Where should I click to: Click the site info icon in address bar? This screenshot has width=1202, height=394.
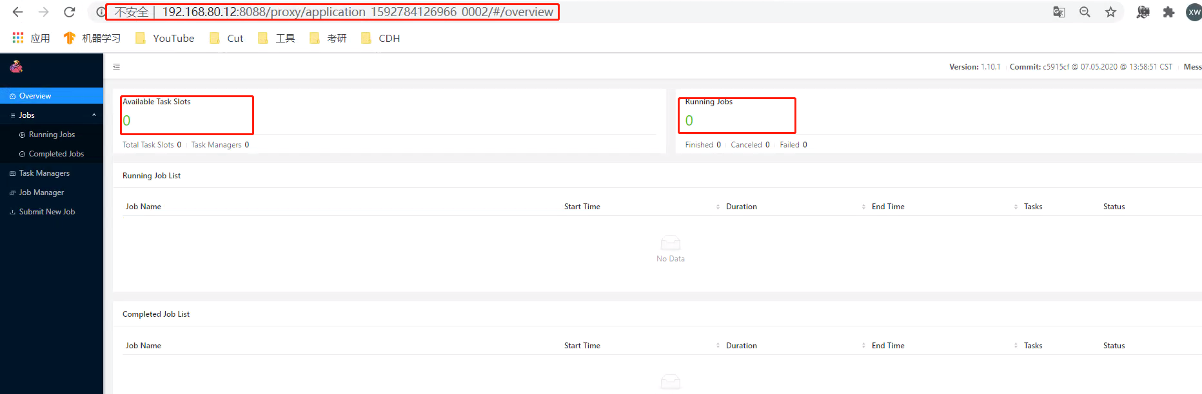[x=101, y=12]
